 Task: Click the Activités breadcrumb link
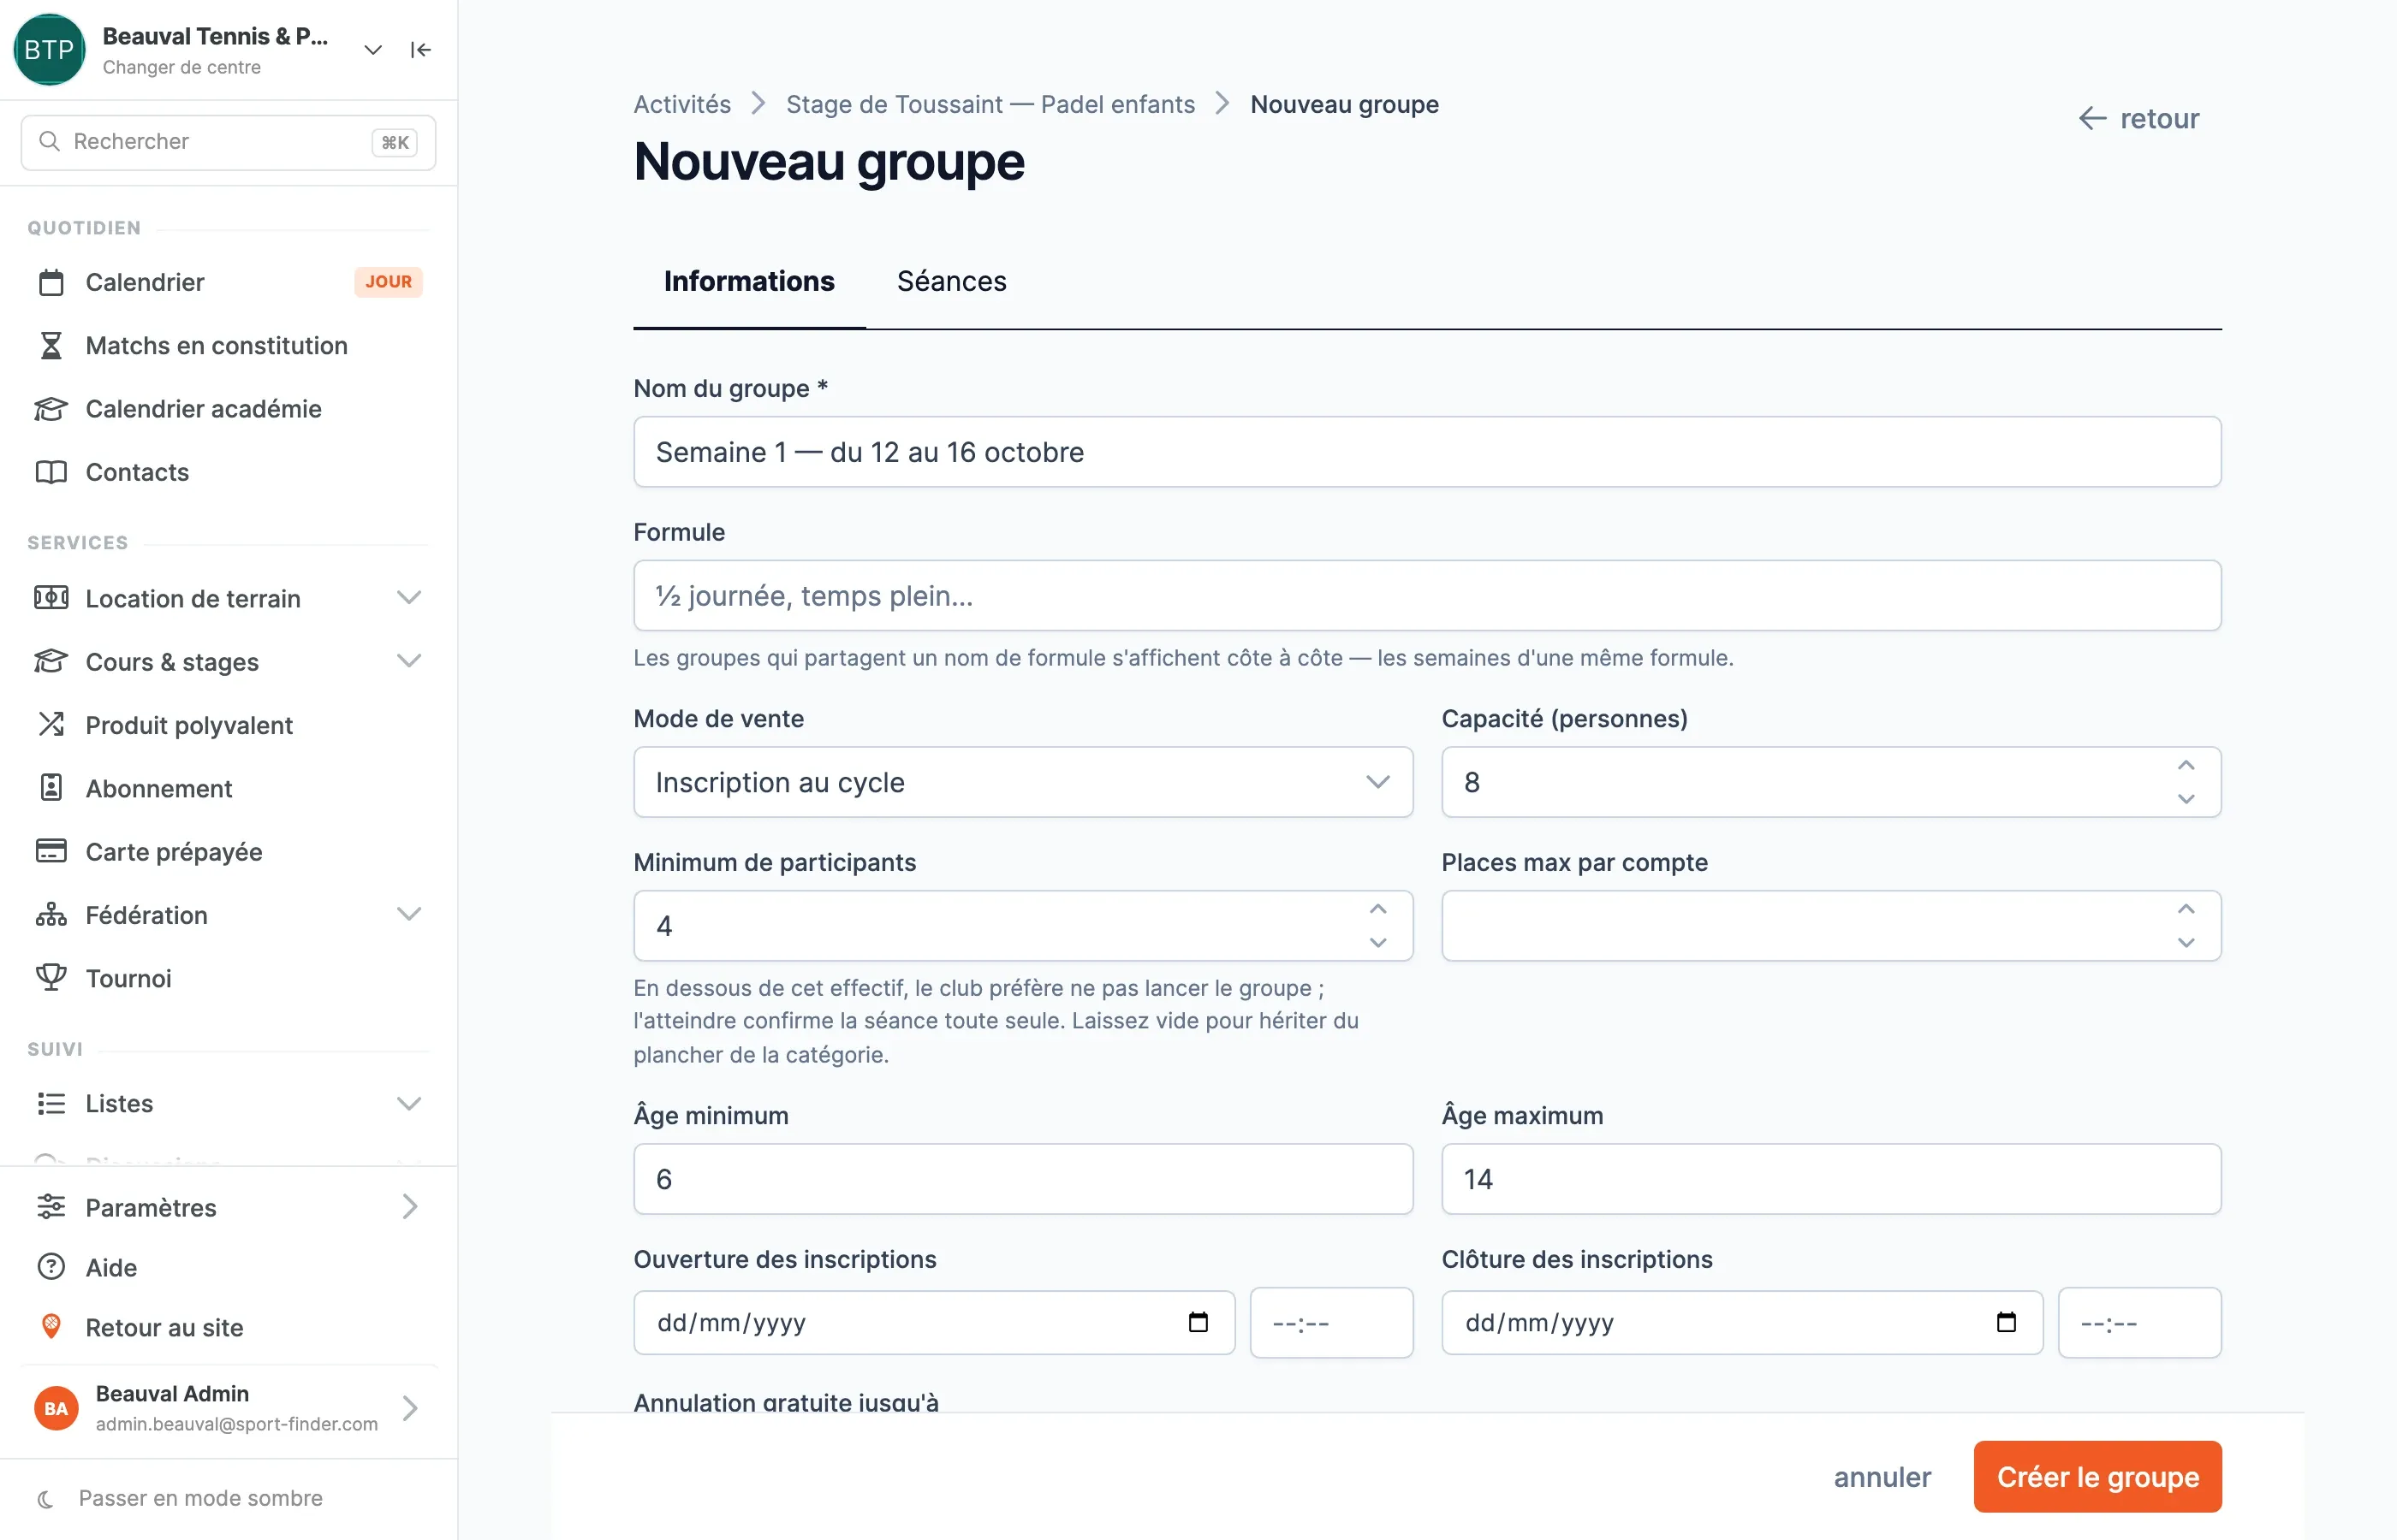[682, 104]
